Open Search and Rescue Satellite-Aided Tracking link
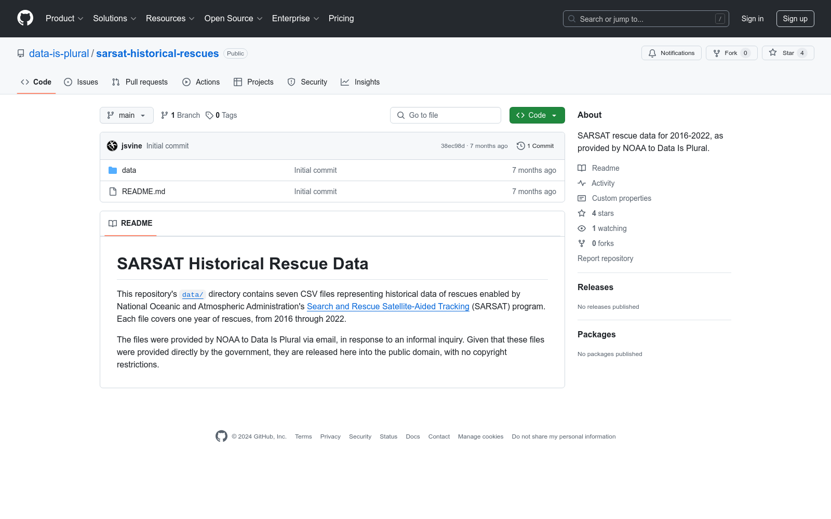Viewport: 831px width, 519px height. click(388, 307)
